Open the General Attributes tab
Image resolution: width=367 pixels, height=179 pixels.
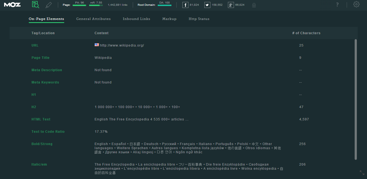coord(94,19)
